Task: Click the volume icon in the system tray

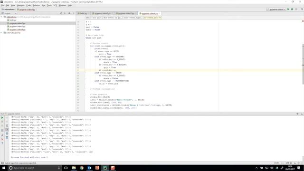Action: coord(272,168)
